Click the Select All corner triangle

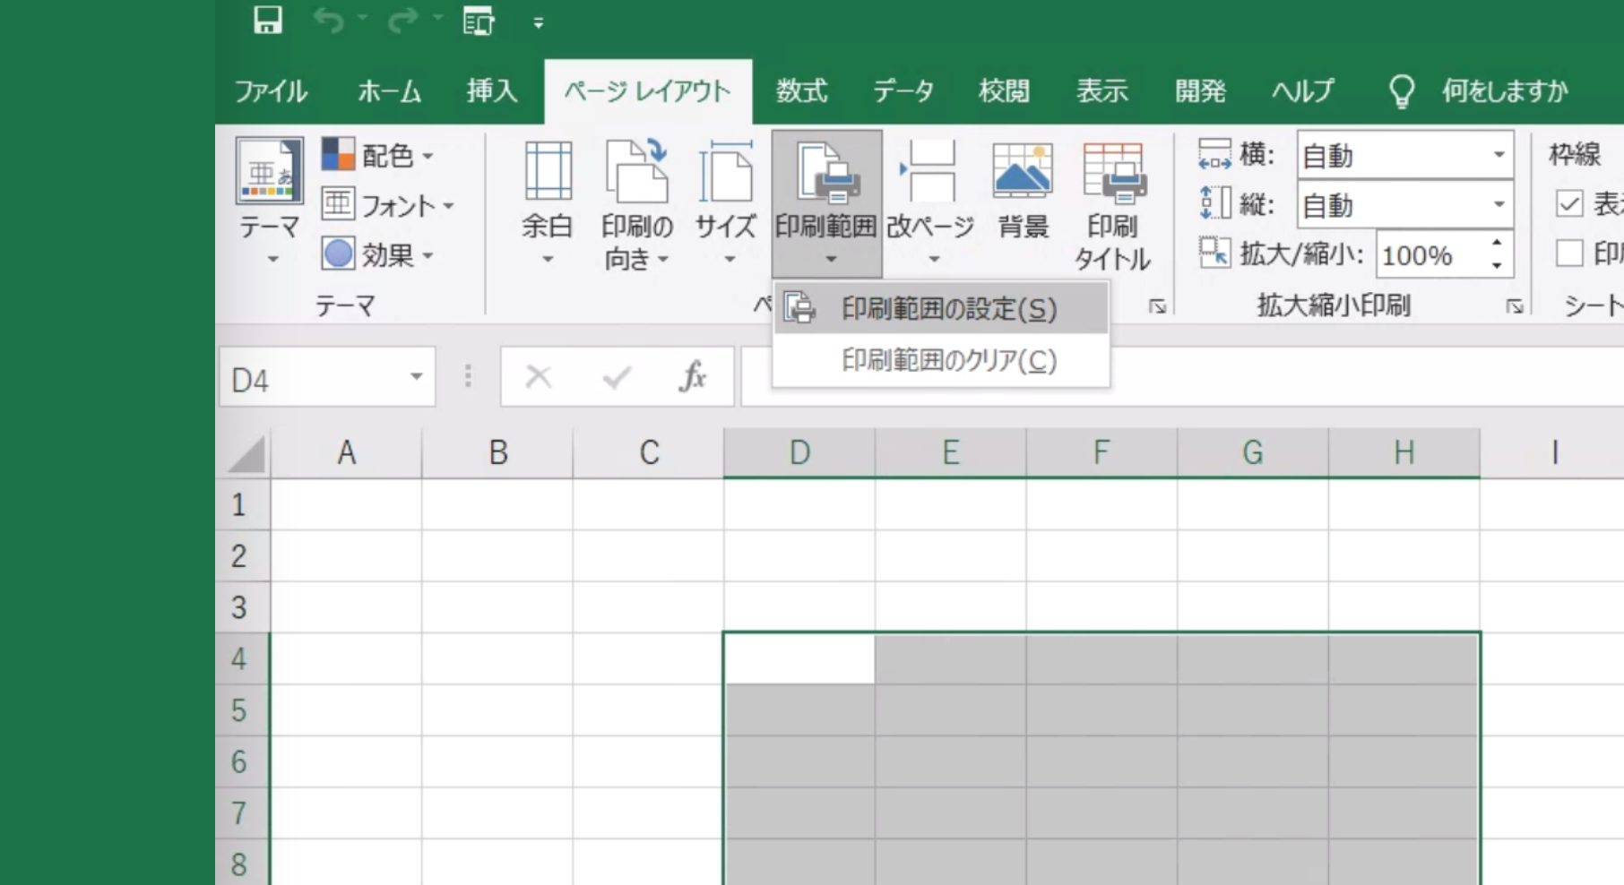tap(245, 453)
